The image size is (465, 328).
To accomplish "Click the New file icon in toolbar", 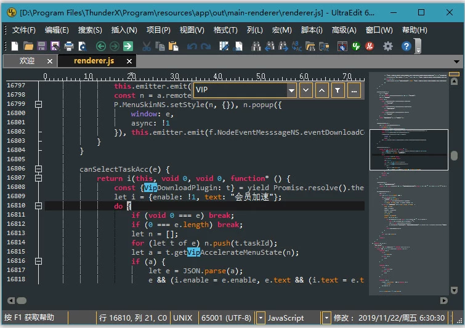I will 15,46.
